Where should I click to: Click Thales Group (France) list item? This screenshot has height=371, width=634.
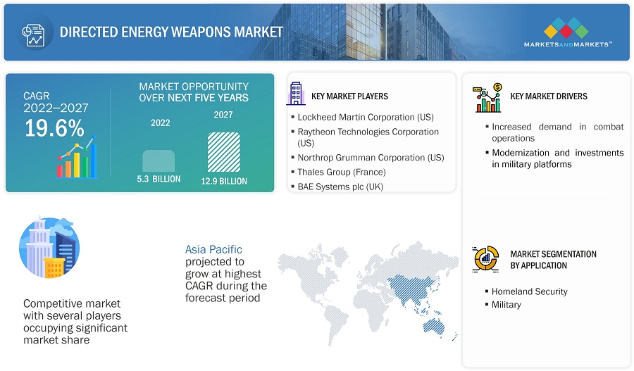341,172
